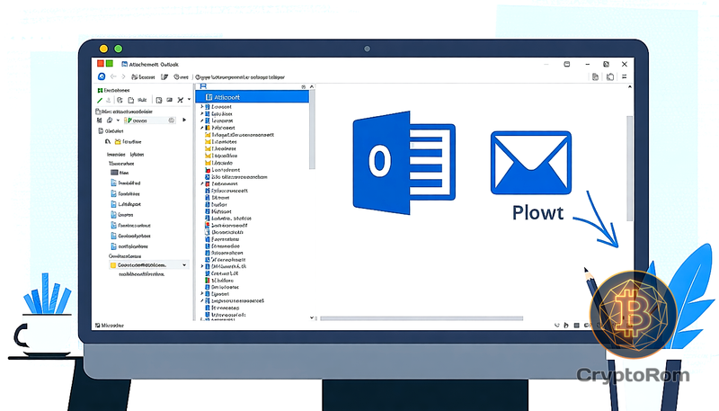Click the copy pages icon in top-right toolbar
The height and width of the screenshot is (411, 719).
point(610,76)
